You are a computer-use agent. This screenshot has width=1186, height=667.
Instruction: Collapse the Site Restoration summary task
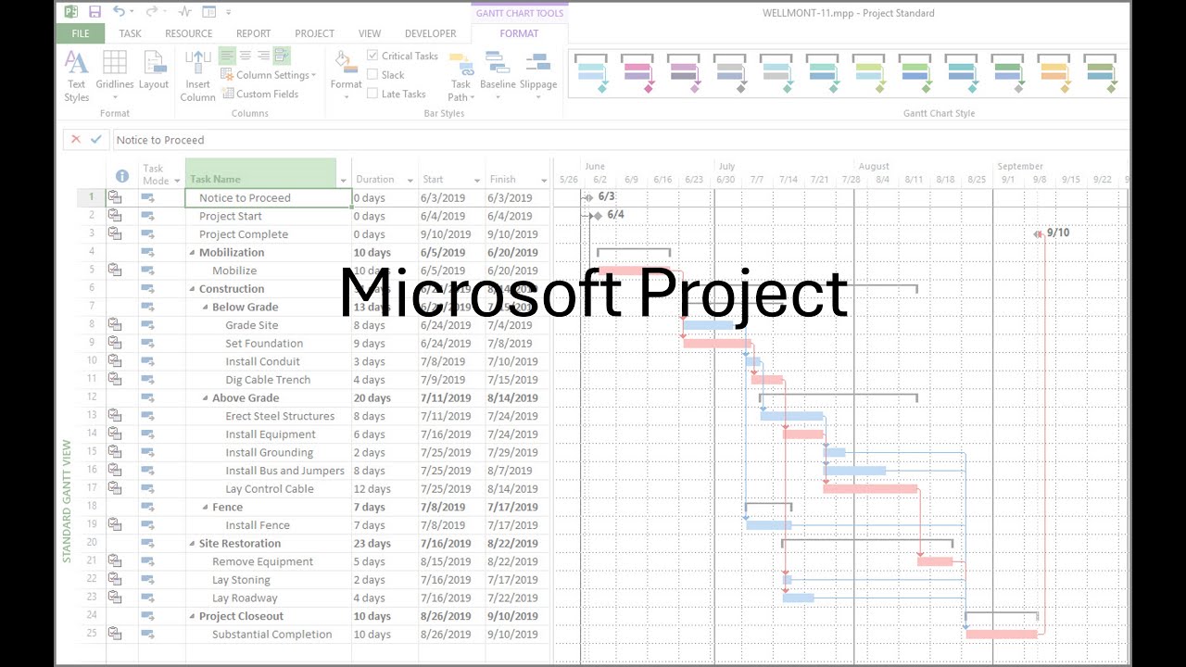click(x=193, y=544)
